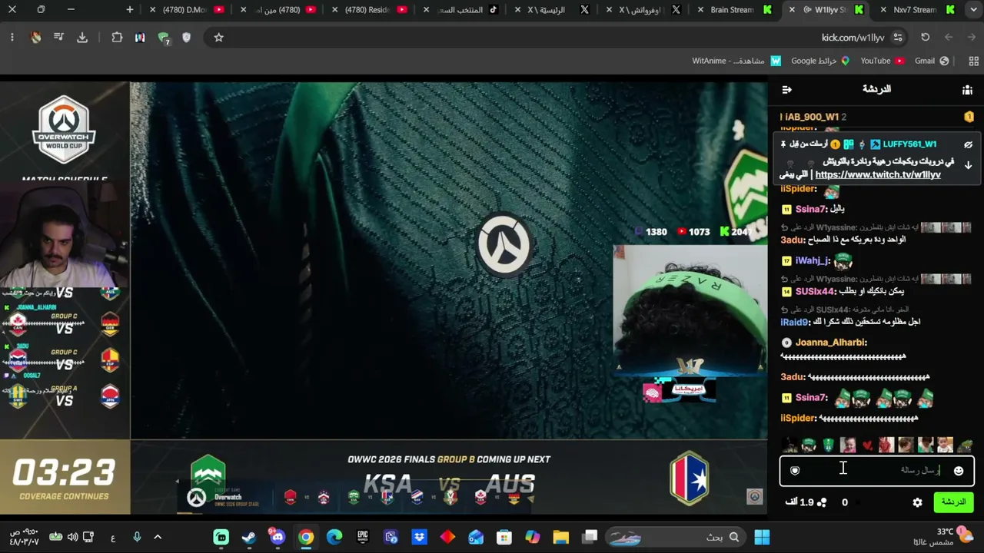984x553 pixels.
Task: Open the Gmail bookmark
Action: coord(932,61)
